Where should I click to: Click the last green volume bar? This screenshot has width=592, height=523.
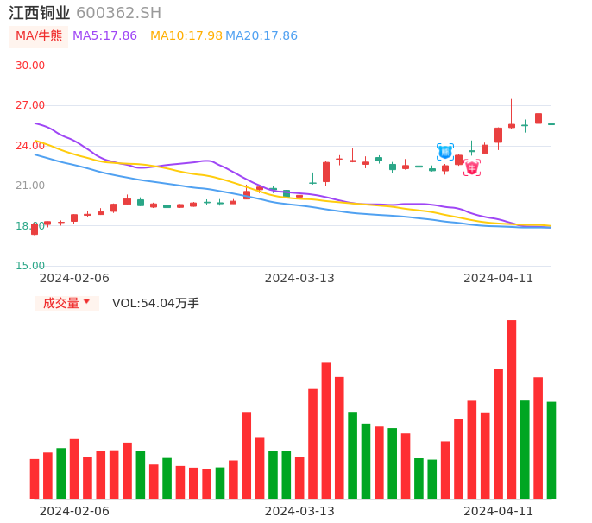tap(551, 451)
